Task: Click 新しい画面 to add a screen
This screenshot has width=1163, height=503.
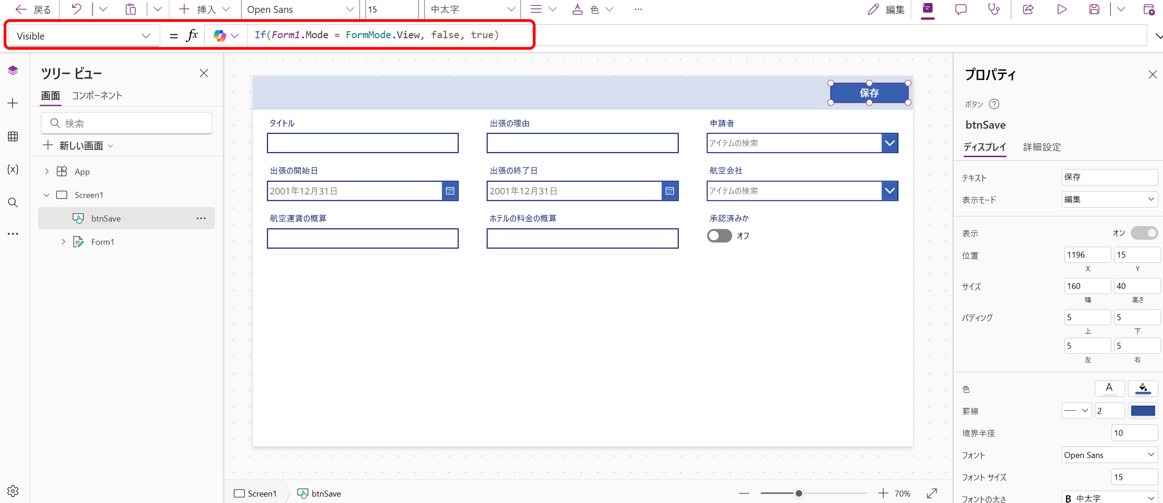Action: [x=78, y=146]
